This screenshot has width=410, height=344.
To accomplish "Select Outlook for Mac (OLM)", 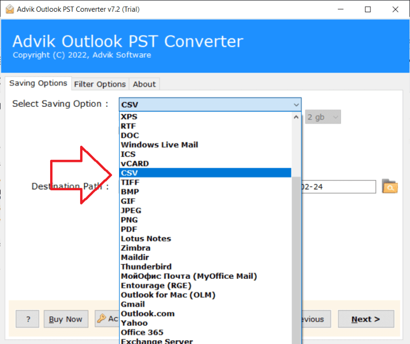I will coord(205,295).
